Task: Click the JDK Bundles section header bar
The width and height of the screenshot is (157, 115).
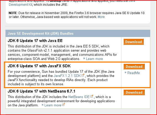Action: click(78, 33)
